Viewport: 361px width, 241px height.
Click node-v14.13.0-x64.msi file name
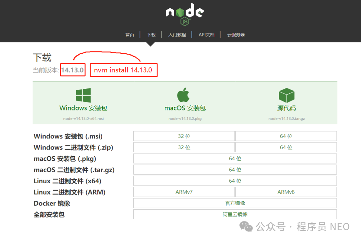pyautogui.click(x=83, y=118)
